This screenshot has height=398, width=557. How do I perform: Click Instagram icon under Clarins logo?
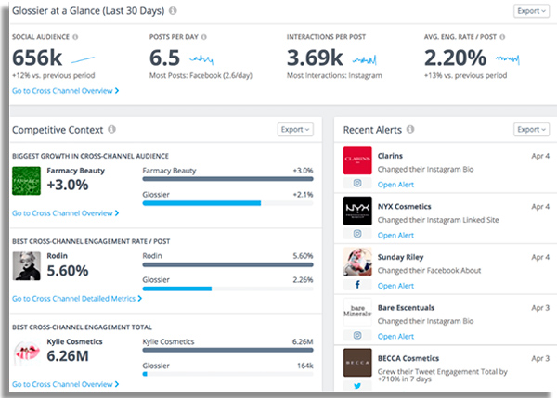pyautogui.click(x=357, y=183)
